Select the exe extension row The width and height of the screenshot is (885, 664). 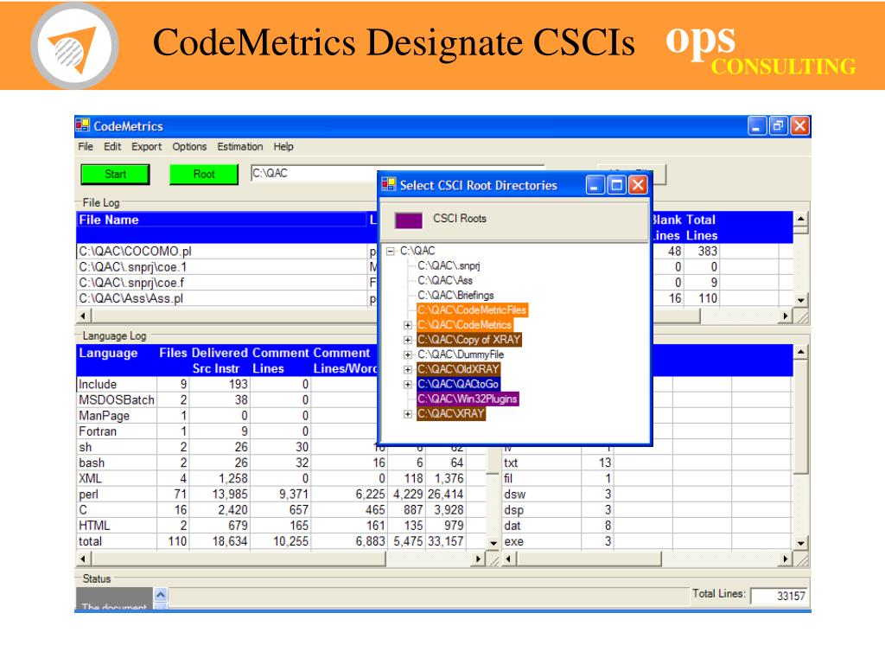647,541
